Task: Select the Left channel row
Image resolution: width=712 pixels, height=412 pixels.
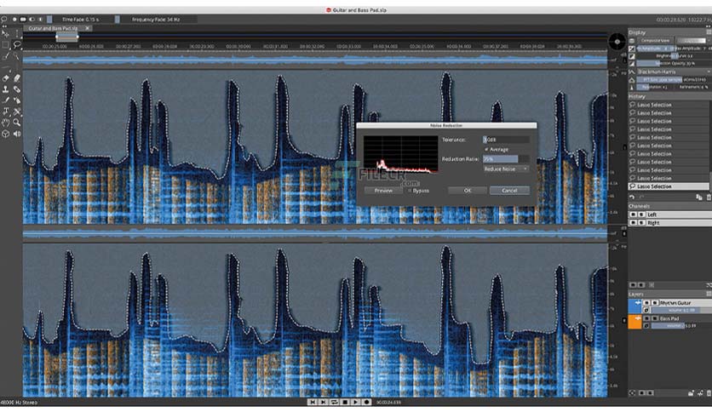Action: pyautogui.click(x=669, y=215)
